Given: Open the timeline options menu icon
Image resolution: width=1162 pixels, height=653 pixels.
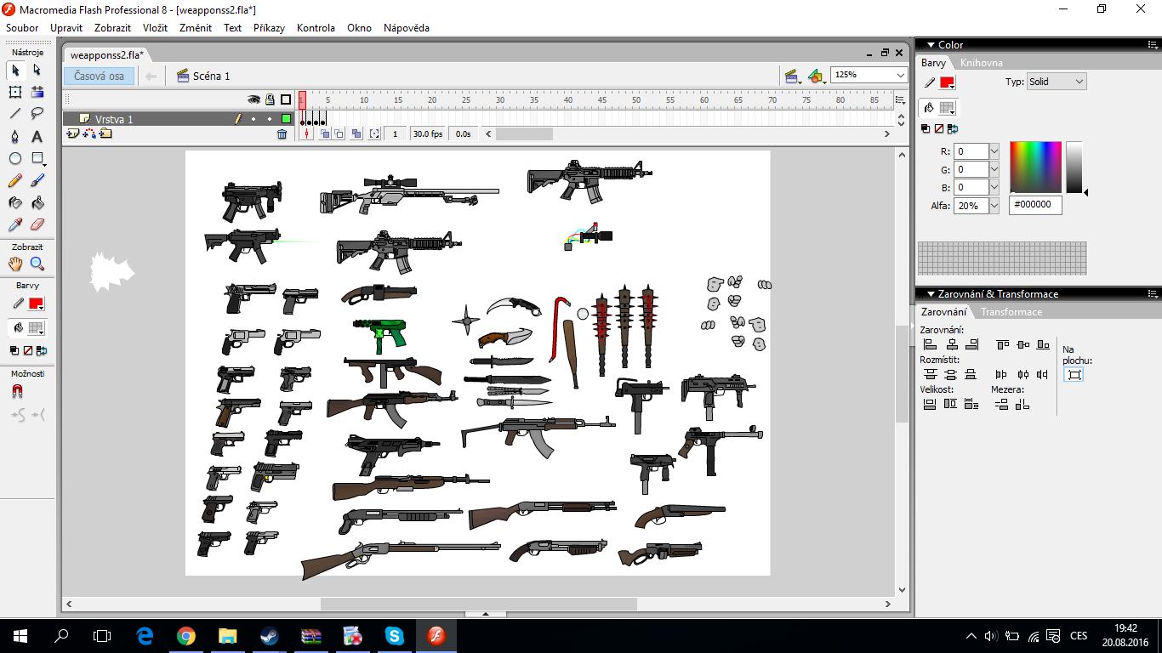Looking at the screenshot, I should tap(900, 99).
